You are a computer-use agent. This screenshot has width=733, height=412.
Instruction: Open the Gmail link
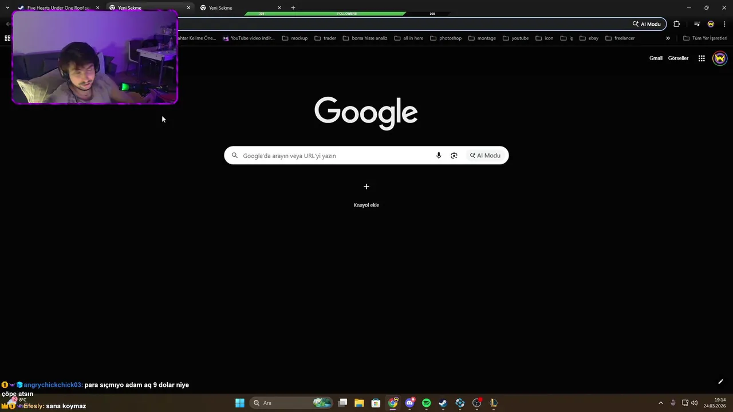(x=656, y=58)
